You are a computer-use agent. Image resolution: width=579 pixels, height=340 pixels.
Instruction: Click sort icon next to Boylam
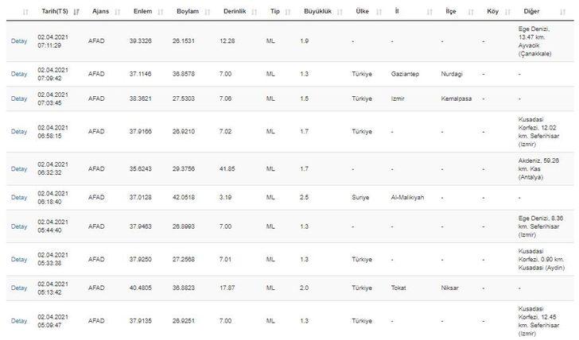(x=208, y=13)
